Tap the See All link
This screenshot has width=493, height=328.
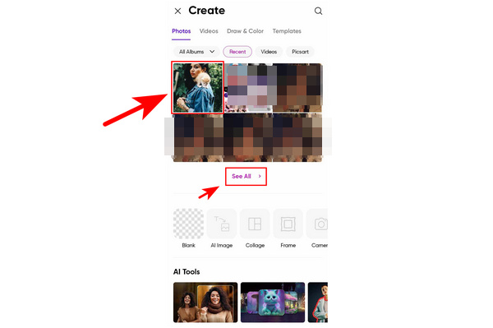246,177
